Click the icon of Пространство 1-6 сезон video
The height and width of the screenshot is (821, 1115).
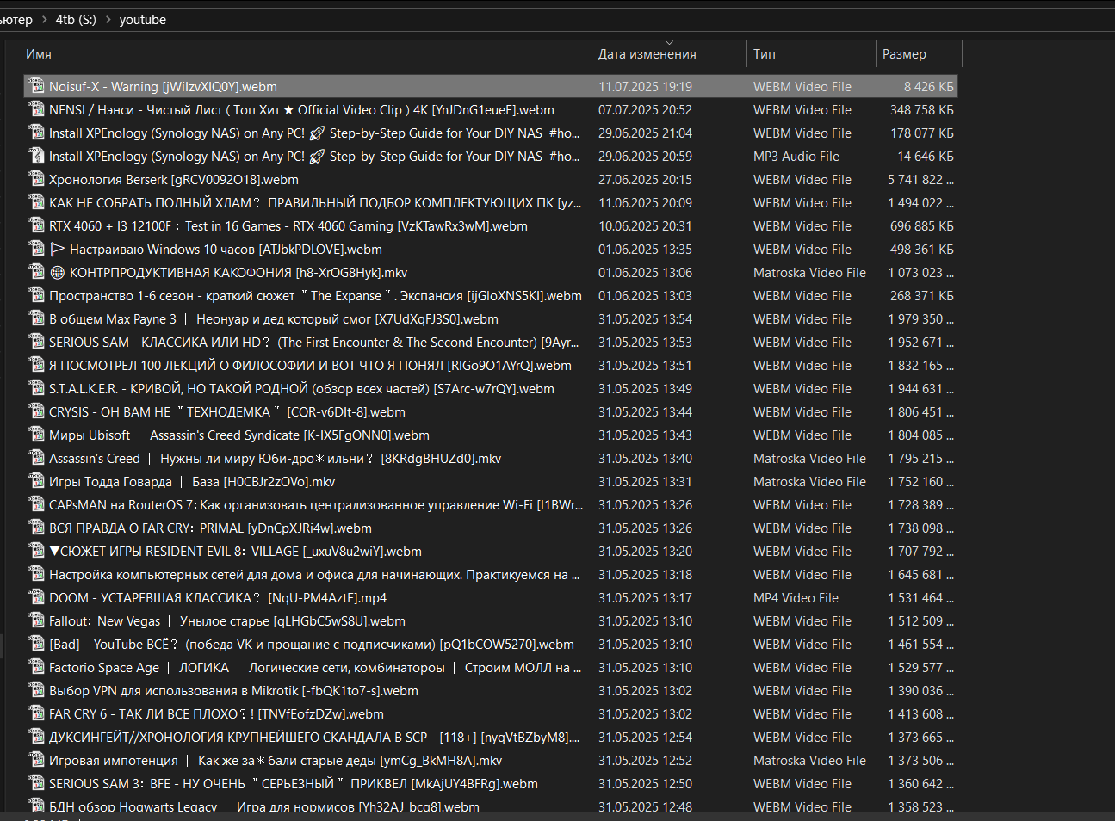tap(36, 295)
